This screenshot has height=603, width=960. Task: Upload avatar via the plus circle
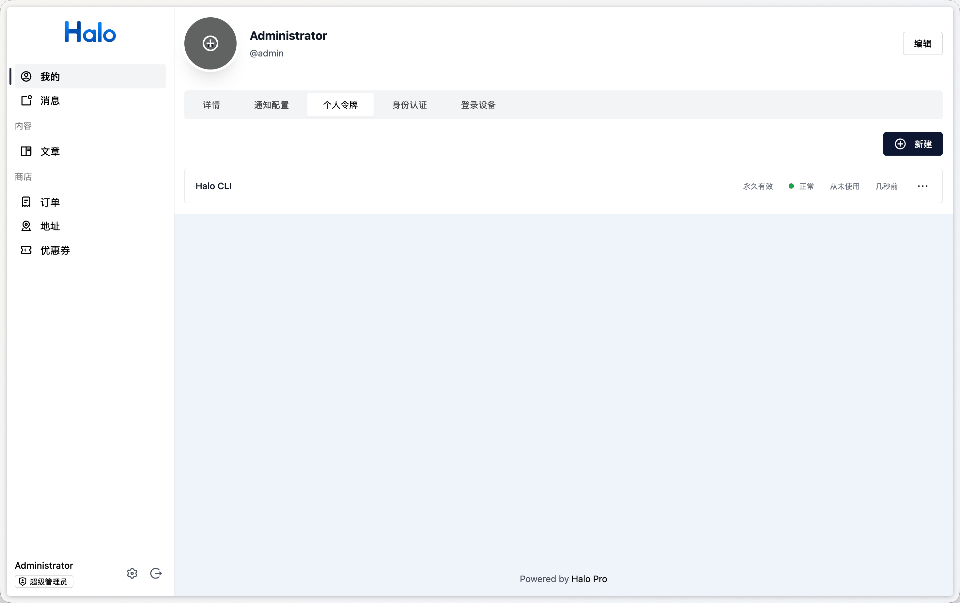[210, 43]
